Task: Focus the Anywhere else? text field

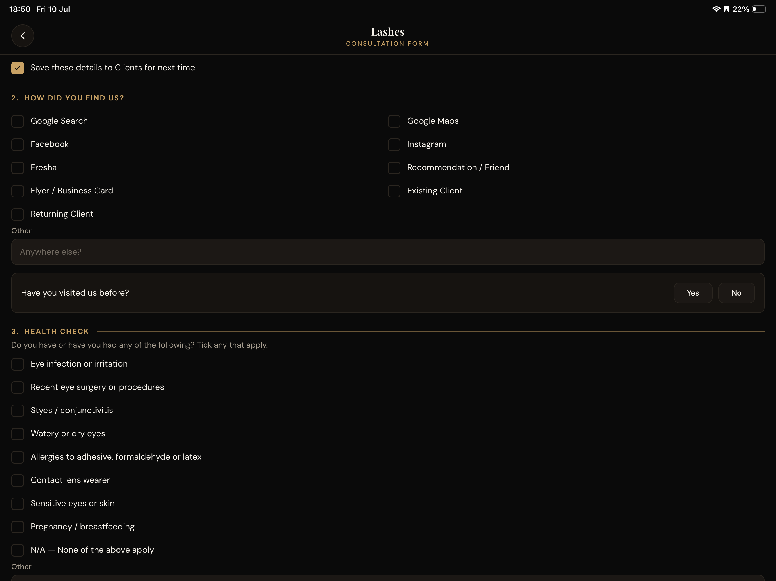Action: coord(388,252)
